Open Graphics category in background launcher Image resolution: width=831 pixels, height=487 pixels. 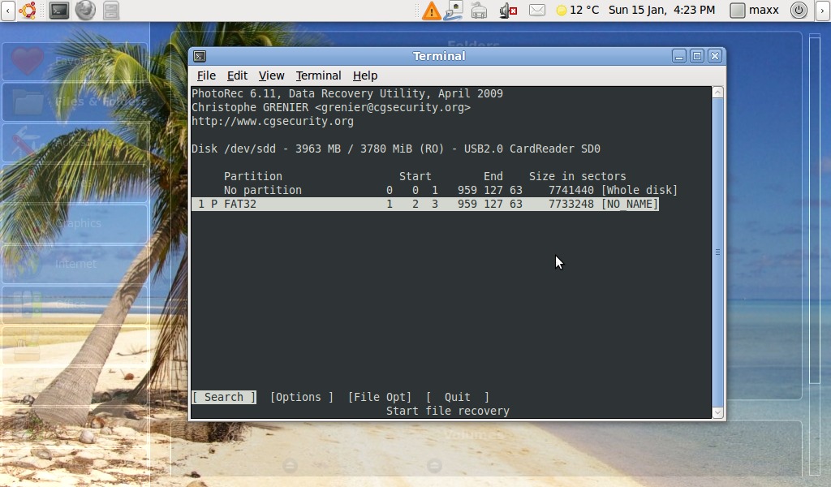75,223
